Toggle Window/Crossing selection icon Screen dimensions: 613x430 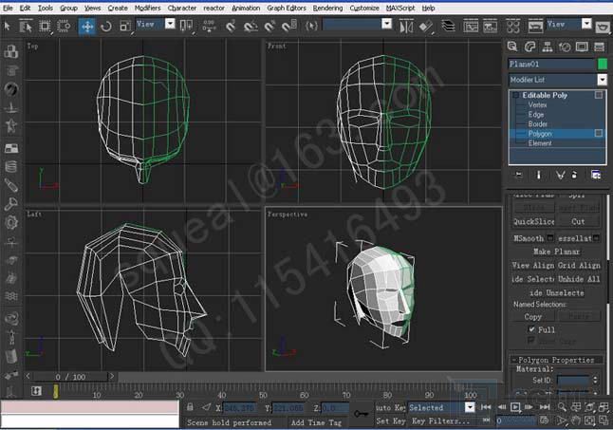[x=64, y=27]
